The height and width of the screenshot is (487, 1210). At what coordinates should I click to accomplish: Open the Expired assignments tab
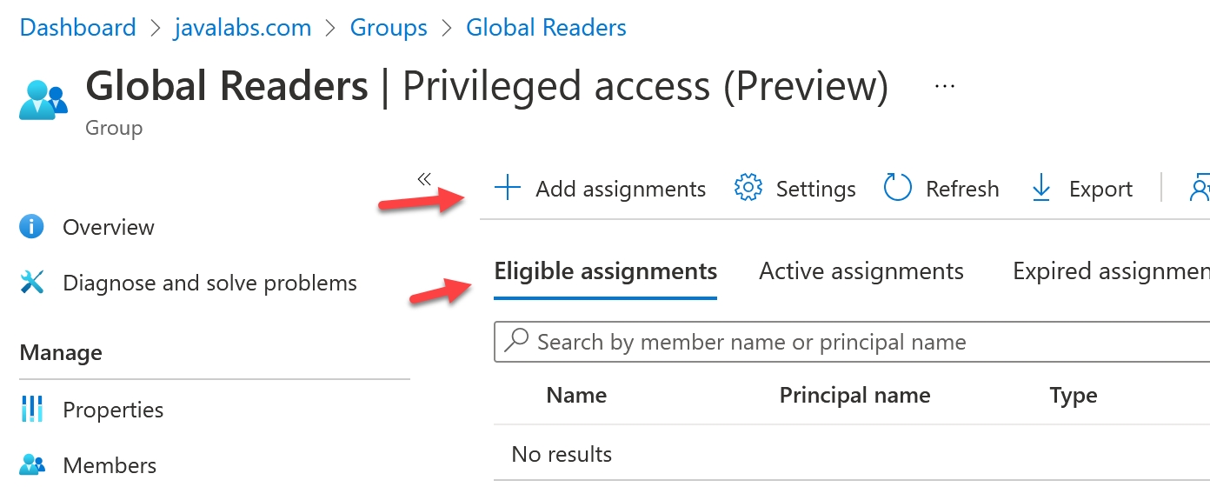[x=1111, y=271]
